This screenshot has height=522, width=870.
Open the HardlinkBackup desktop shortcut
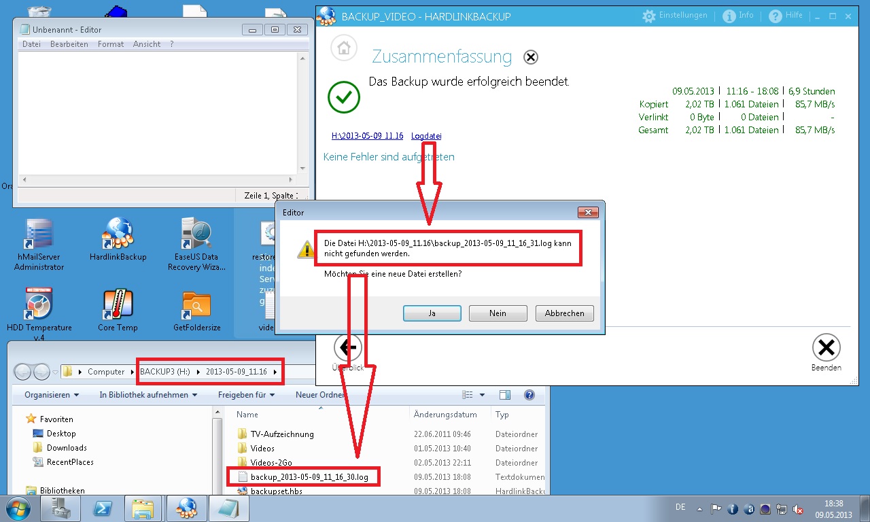tap(118, 239)
